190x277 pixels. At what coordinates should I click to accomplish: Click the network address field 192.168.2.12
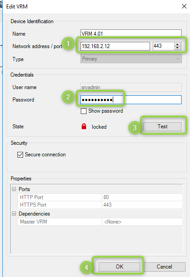(x=115, y=46)
